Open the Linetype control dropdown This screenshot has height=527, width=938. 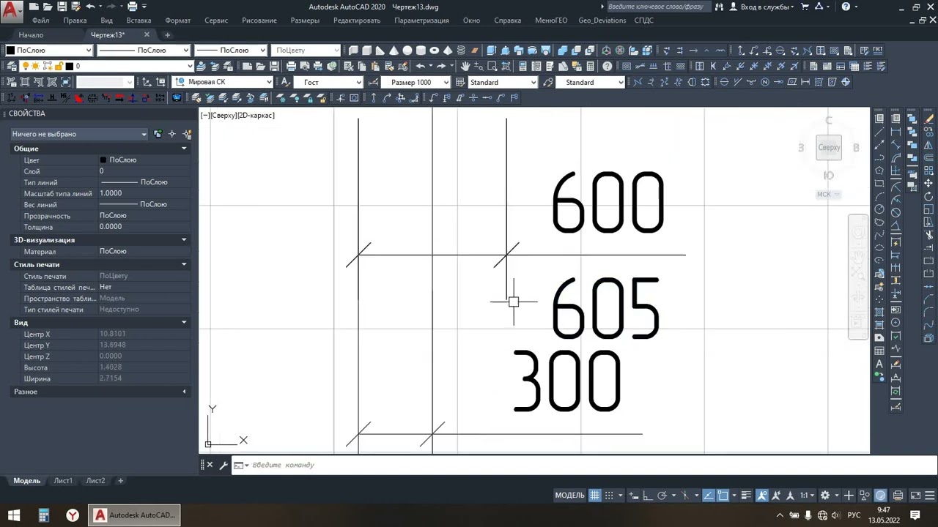coord(144,51)
